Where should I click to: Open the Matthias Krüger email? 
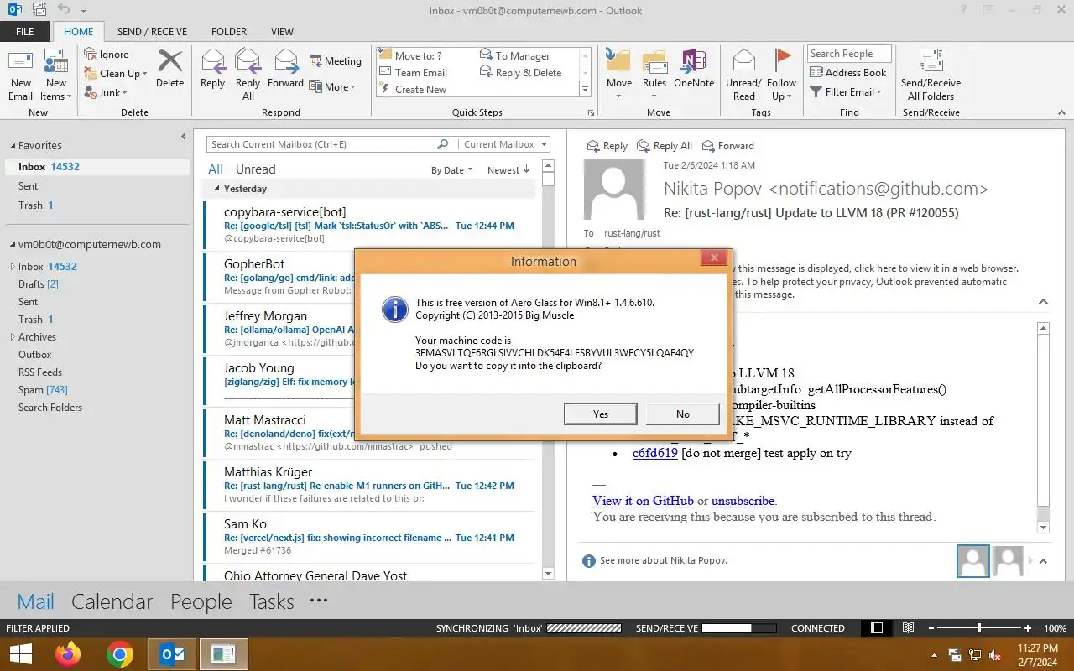(369, 485)
